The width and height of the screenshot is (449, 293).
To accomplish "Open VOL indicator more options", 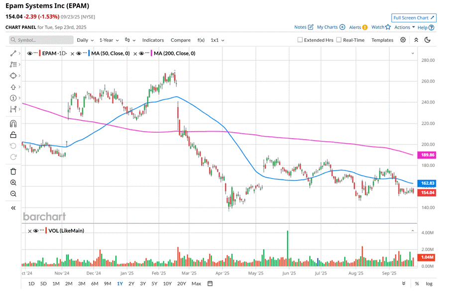I will pos(42,230).
